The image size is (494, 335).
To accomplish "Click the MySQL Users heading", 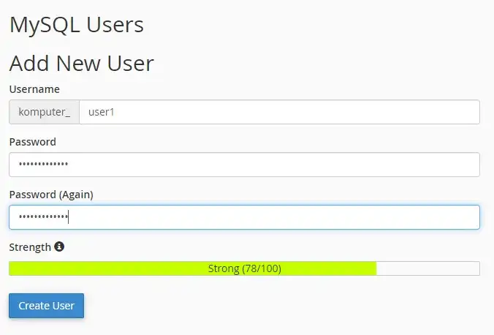I will [77, 25].
